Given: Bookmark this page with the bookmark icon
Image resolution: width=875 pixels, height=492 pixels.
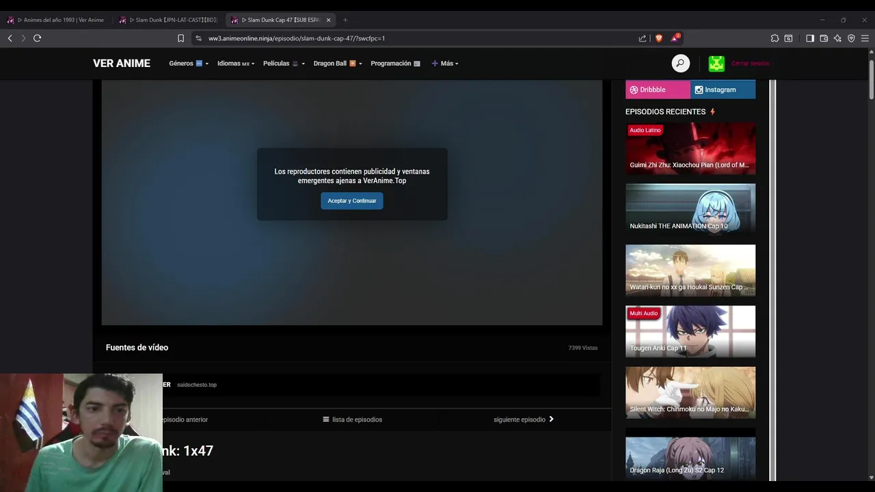Looking at the screenshot, I should tap(180, 38).
